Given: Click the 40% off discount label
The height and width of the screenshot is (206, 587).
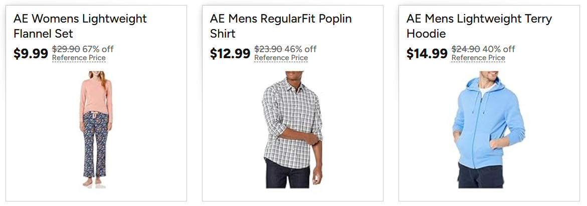Looking at the screenshot, I should (x=499, y=49).
